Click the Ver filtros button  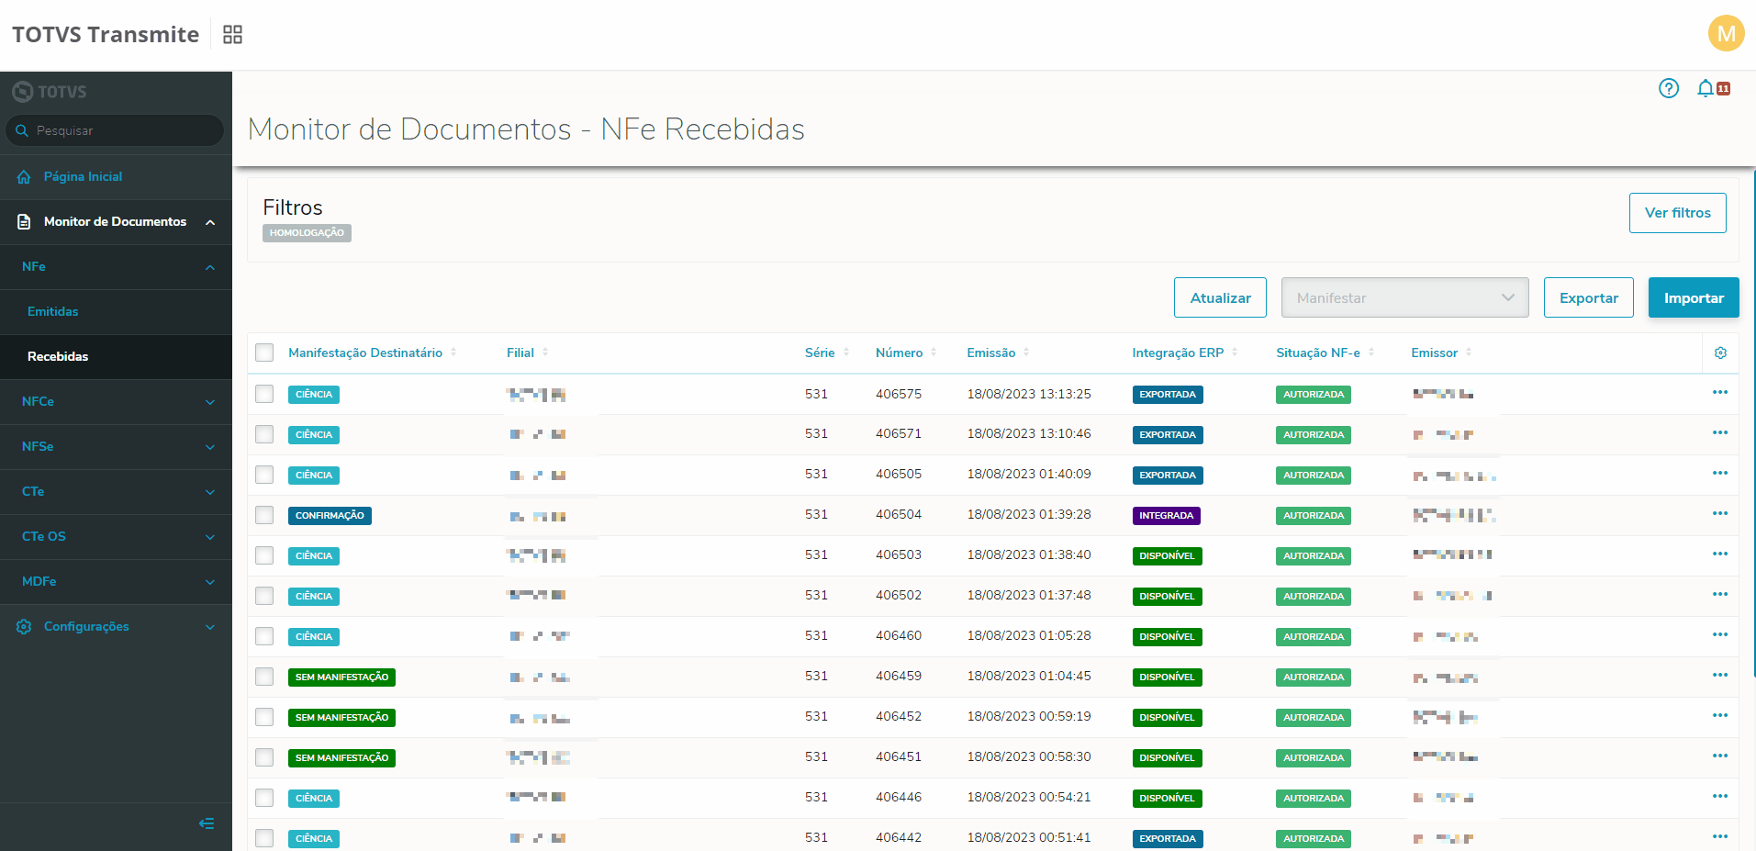(1677, 213)
